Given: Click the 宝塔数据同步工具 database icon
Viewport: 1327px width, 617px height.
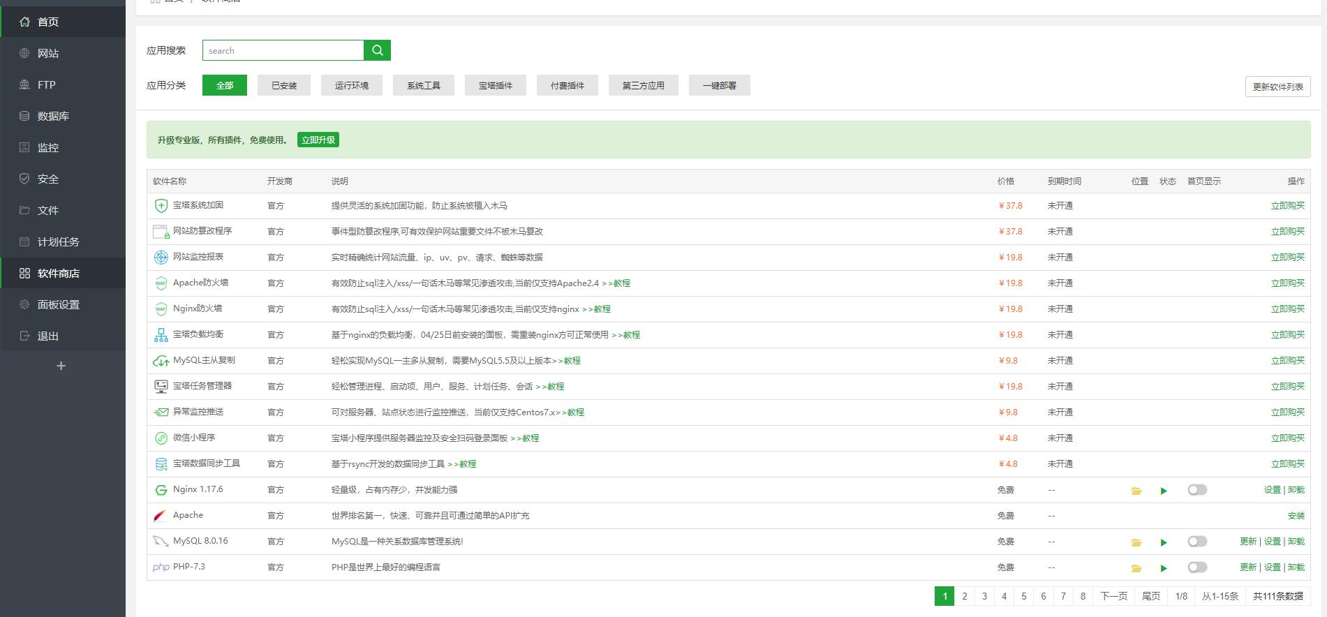Looking at the screenshot, I should 161,464.
